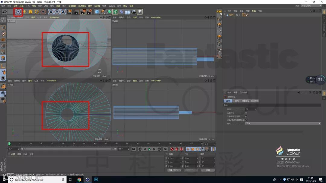Select the Move tool
Image resolution: width=326 pixels, height=183 pixels.
coord(24,12)
